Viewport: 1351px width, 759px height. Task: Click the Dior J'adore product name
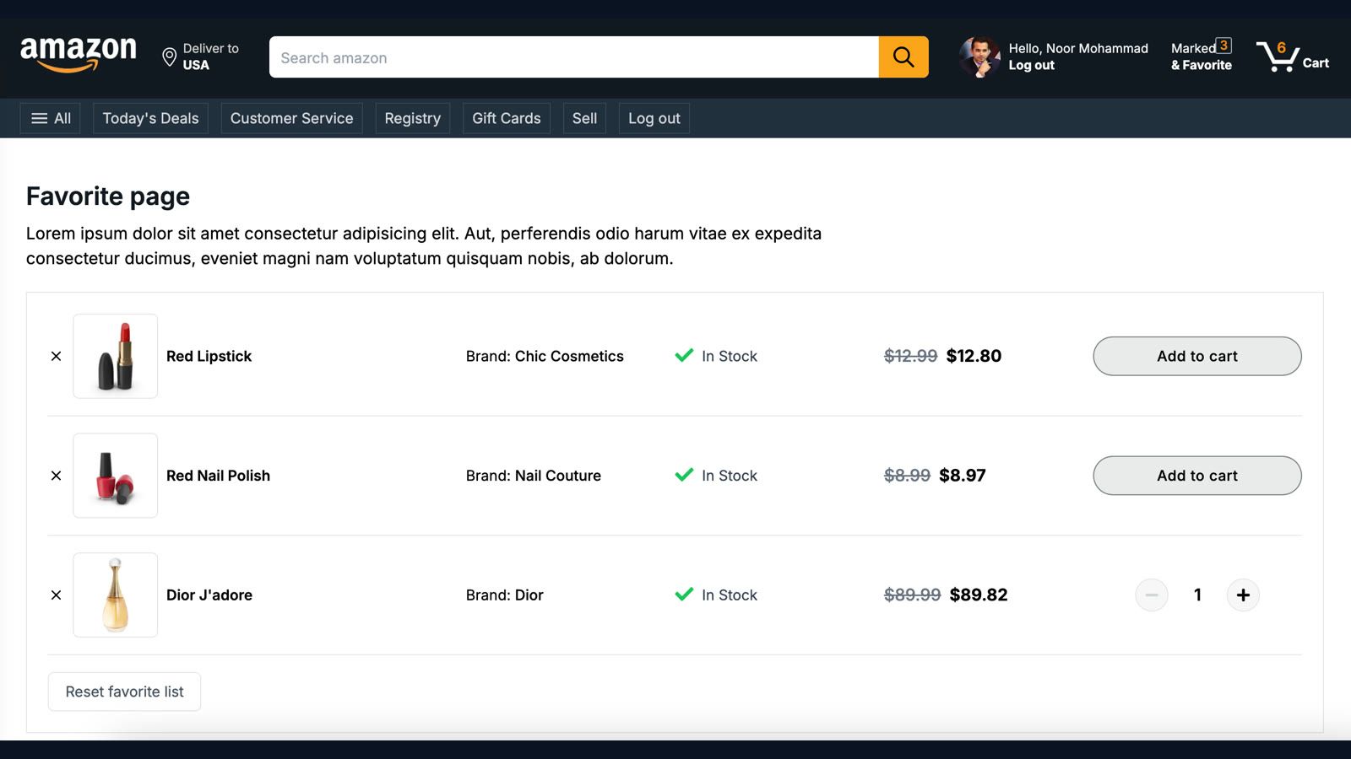209,595
